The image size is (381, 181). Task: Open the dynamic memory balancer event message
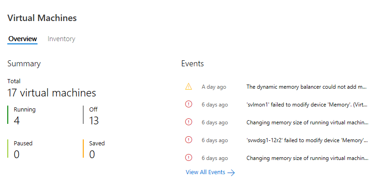pos(306,87)
